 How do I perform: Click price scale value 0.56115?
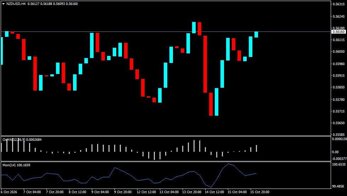[338, 40]
